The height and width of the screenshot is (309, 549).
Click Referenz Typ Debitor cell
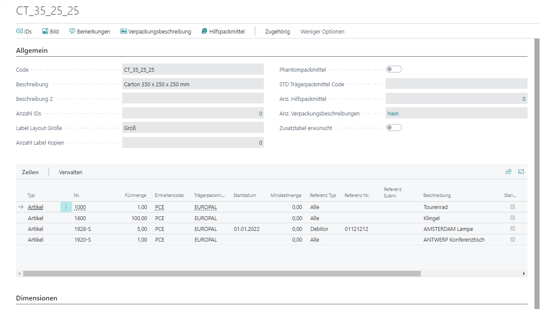(x=319, y=229)
